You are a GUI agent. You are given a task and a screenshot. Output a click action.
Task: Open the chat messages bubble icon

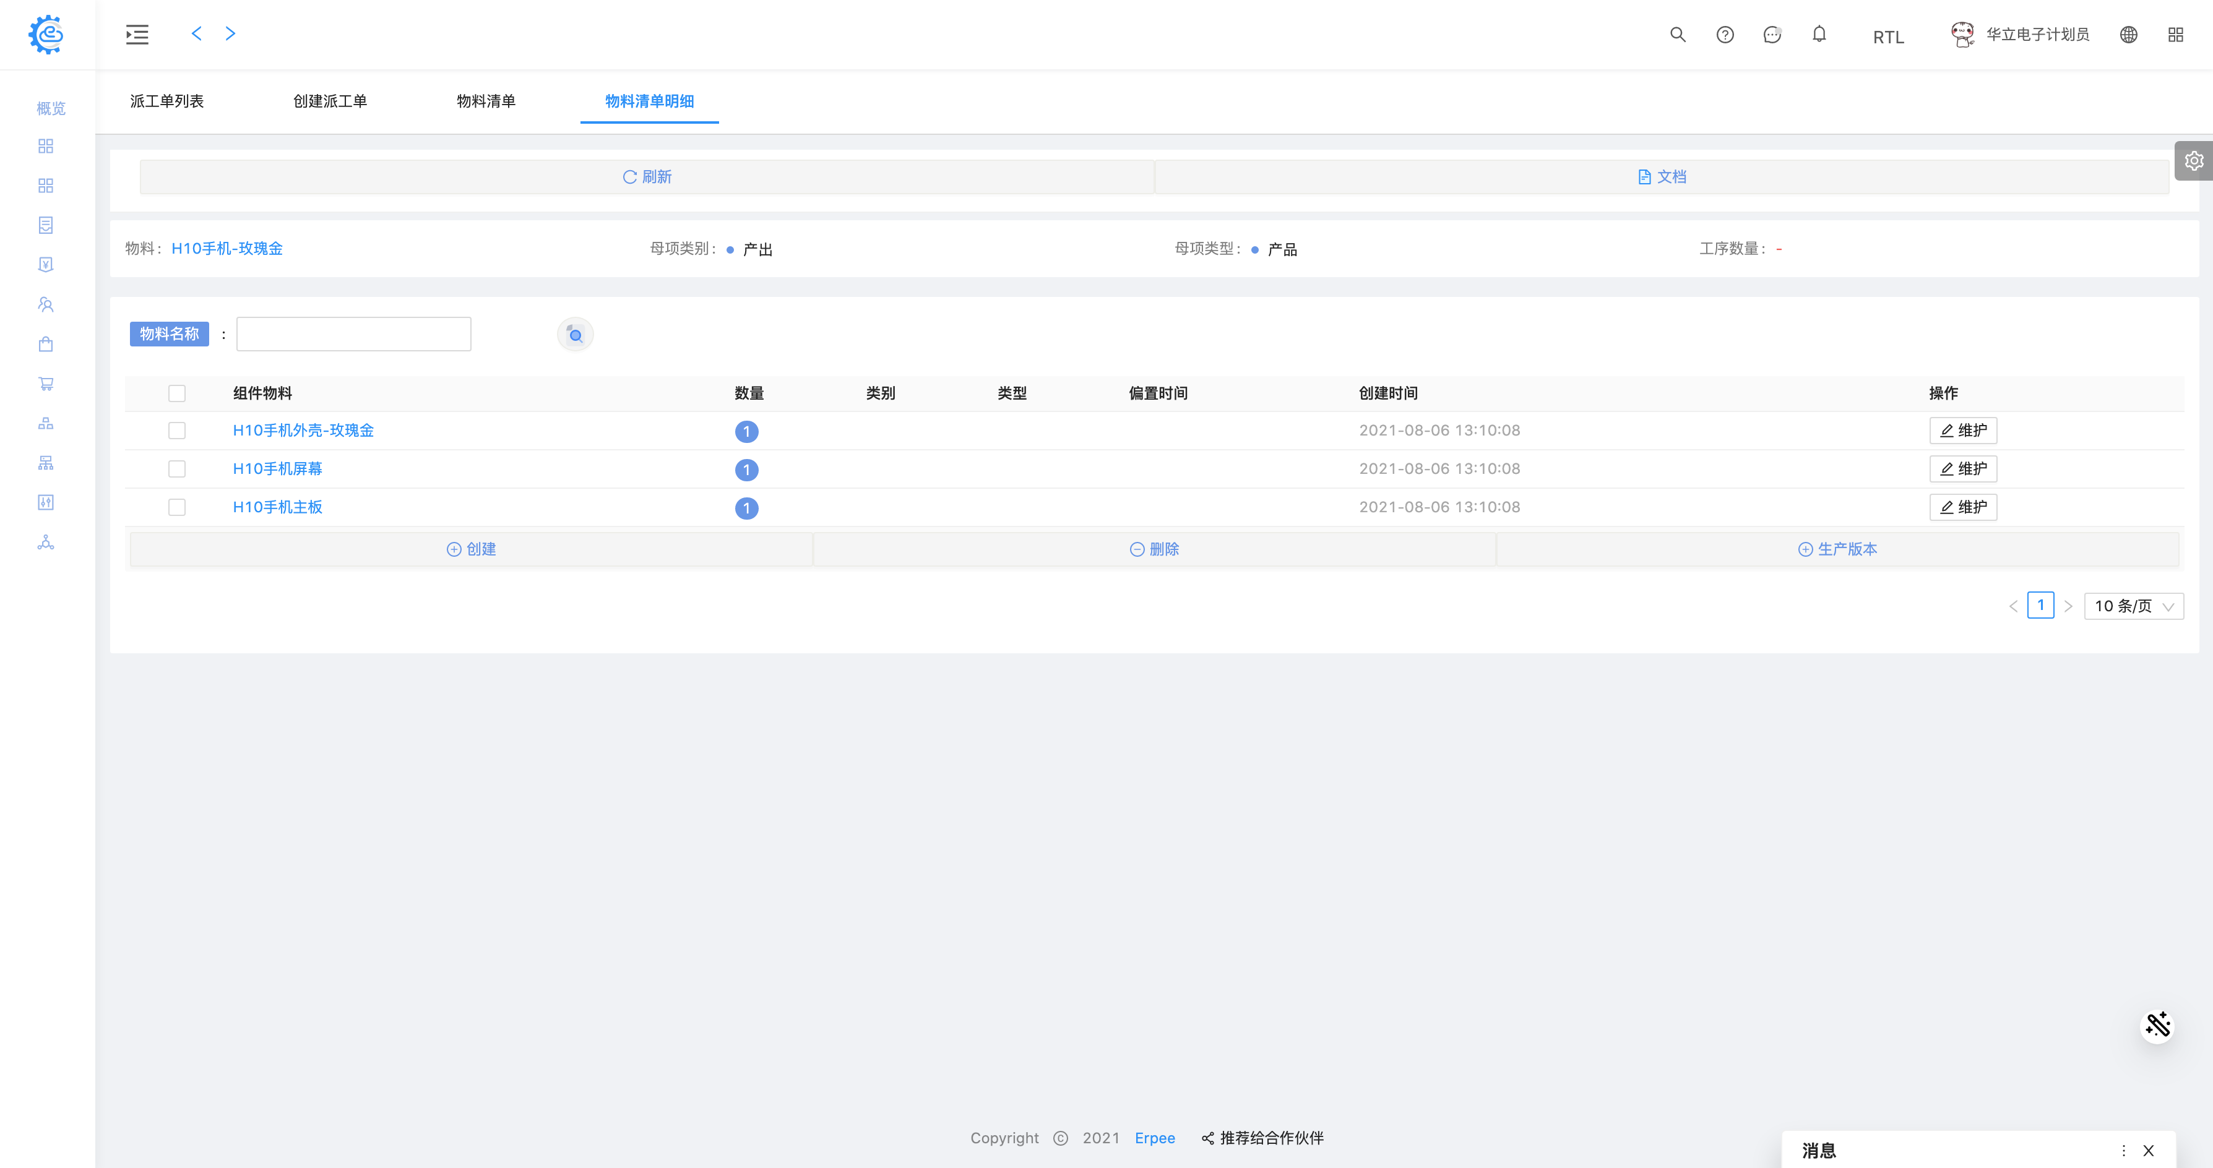1771,35
